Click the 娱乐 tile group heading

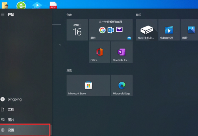(138, 15)
